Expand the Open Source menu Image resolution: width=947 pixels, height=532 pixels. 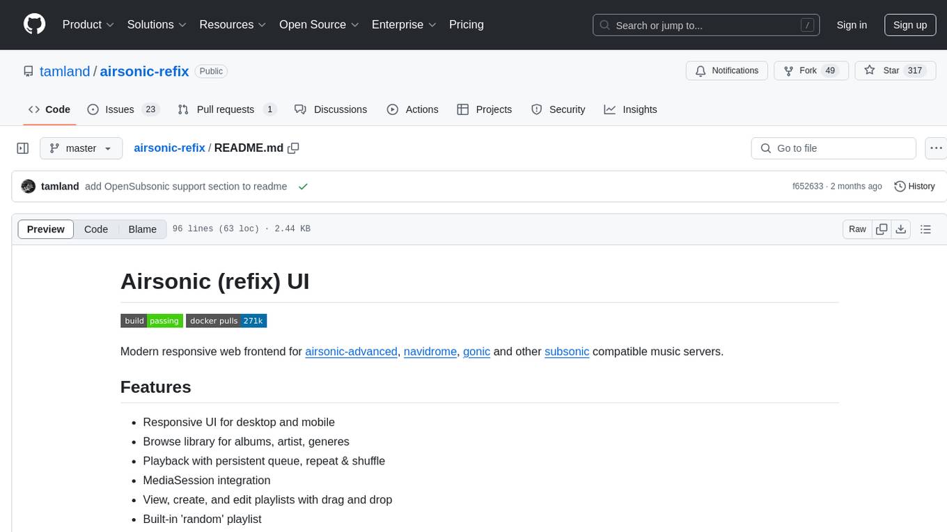click(x=319, y=24)
